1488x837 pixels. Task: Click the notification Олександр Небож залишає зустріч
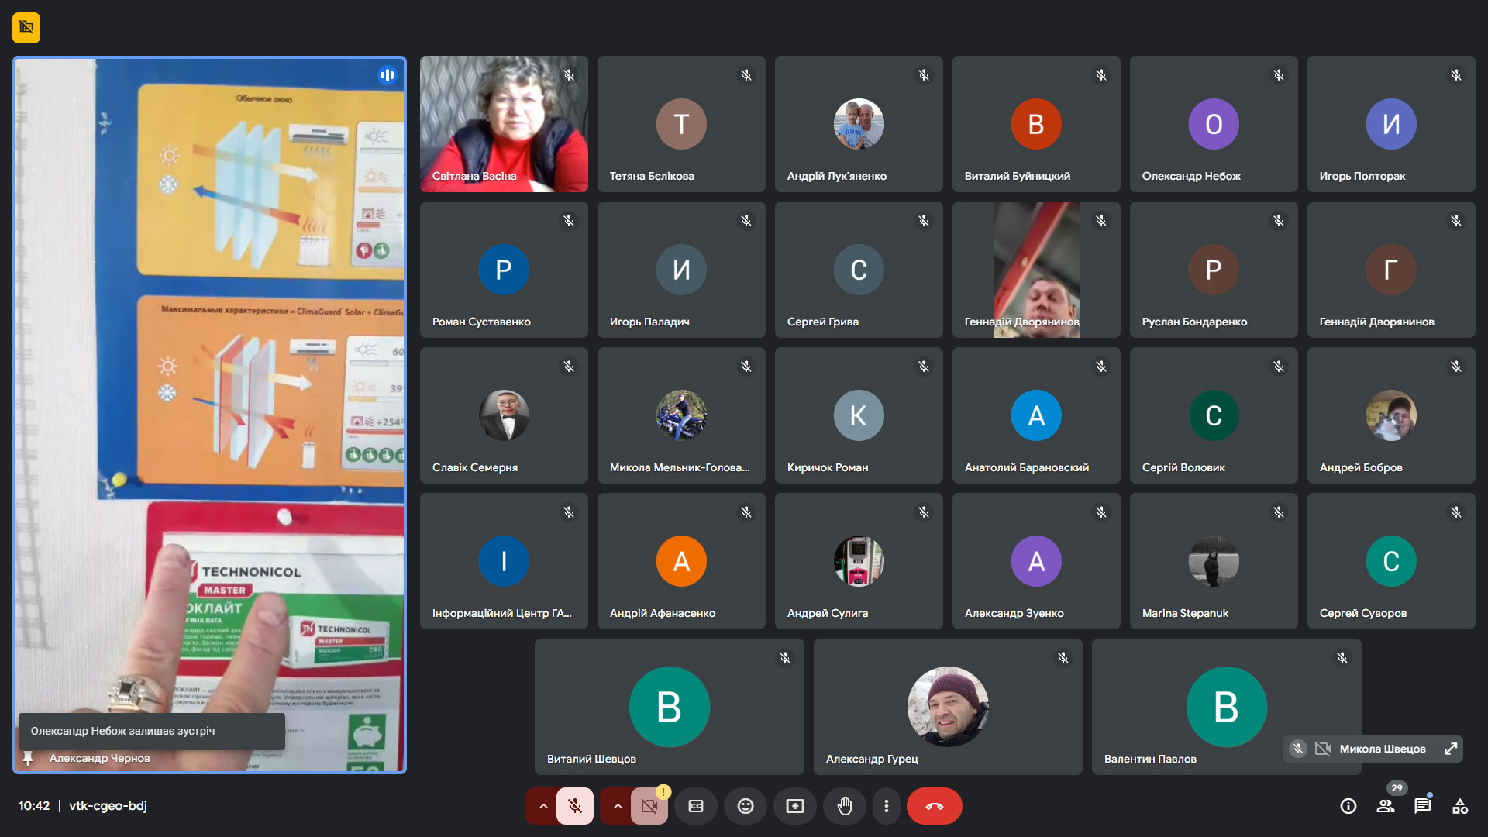[152, 731]
